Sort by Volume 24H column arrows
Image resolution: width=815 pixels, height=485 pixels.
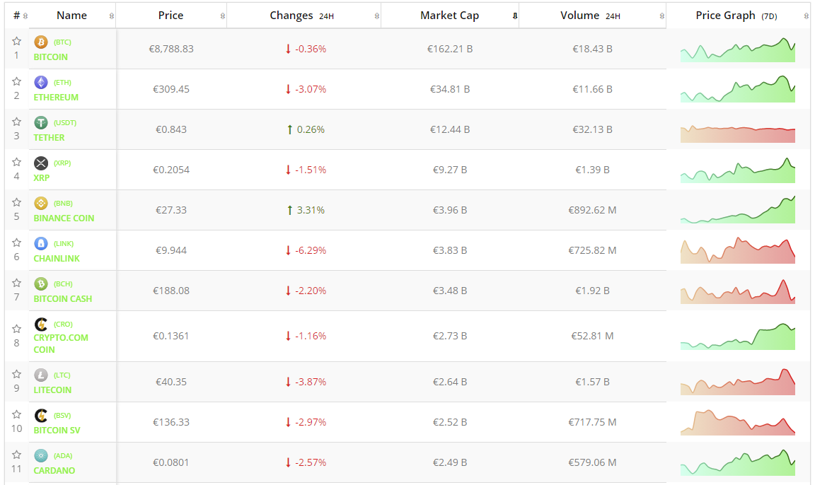(x=661, y=16)
